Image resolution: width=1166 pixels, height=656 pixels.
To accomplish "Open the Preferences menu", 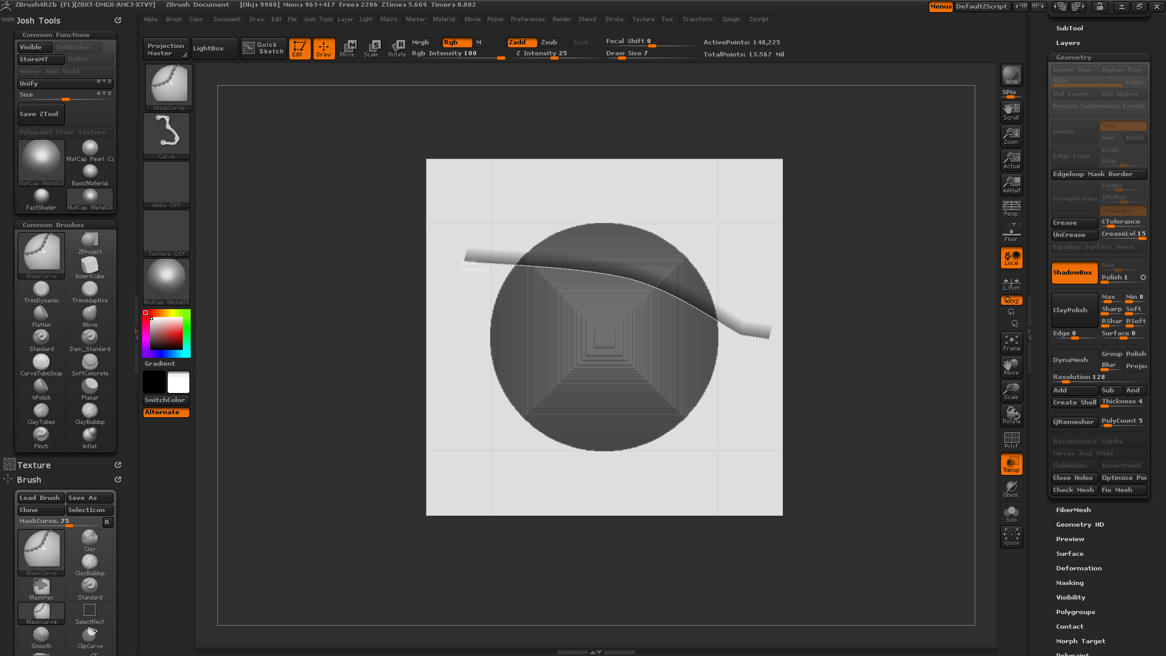I will [528, 19].
